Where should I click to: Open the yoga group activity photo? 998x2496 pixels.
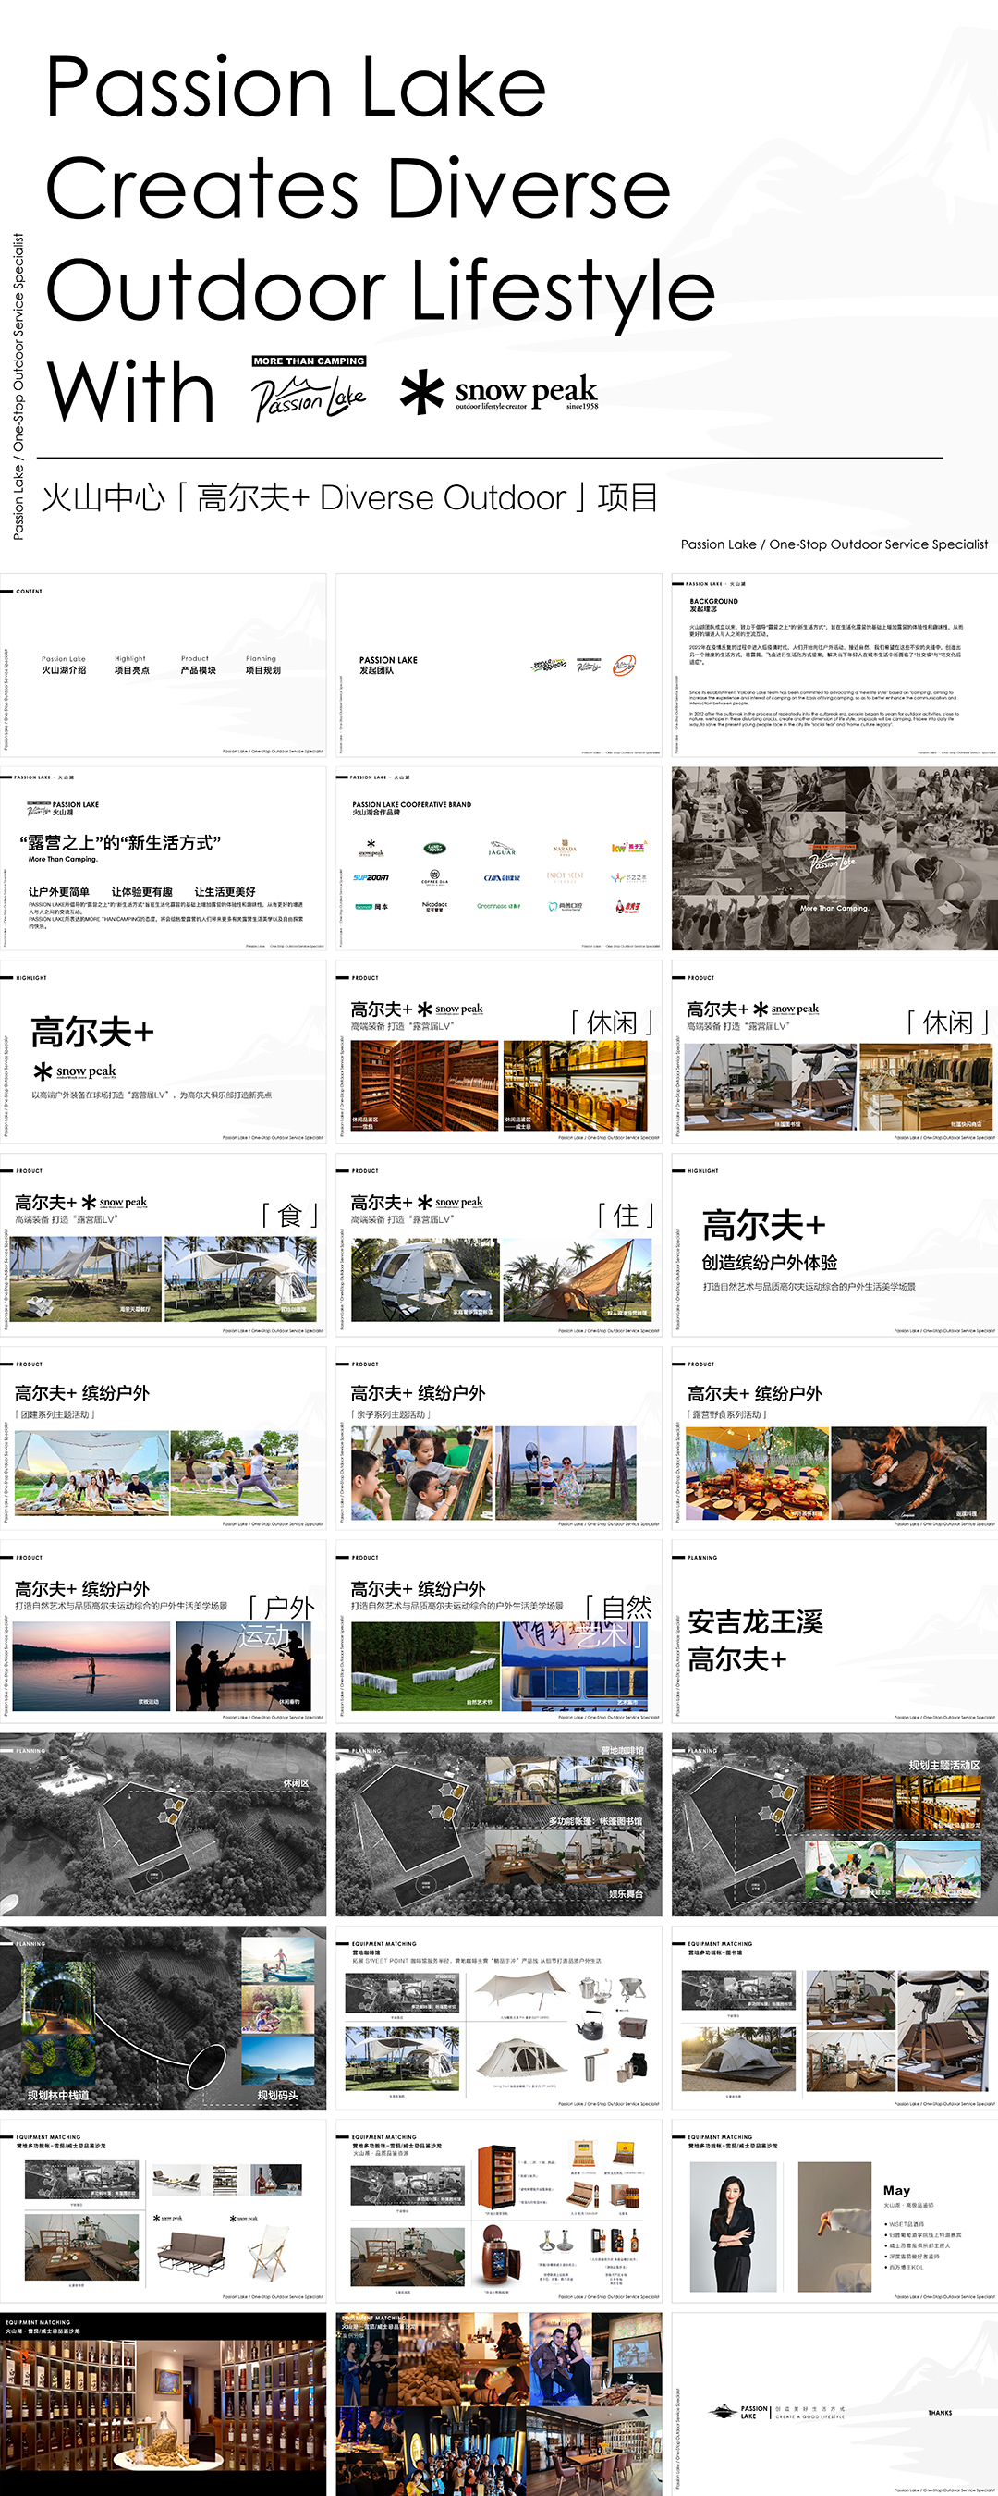pyautogui.click(x=235, y=1473)
